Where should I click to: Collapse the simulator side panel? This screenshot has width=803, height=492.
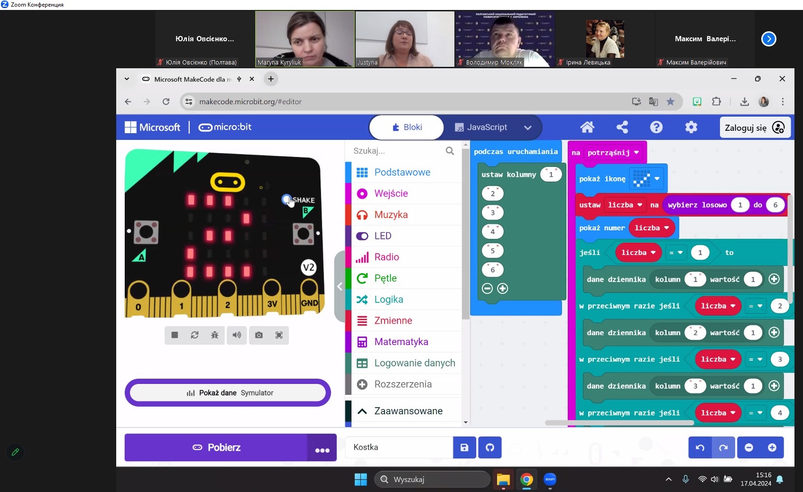click(340, 286)
